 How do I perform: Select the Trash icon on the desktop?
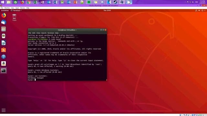(14, 17)
